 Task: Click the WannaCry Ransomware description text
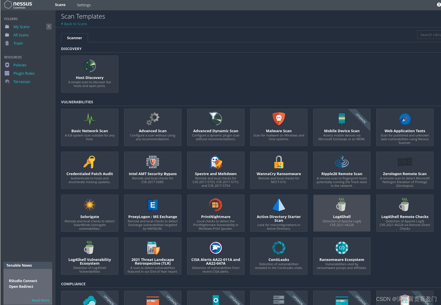[279, 180]
